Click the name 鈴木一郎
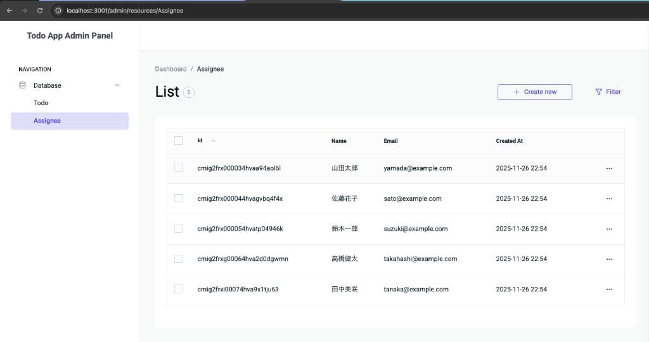 tap(344, 229)
